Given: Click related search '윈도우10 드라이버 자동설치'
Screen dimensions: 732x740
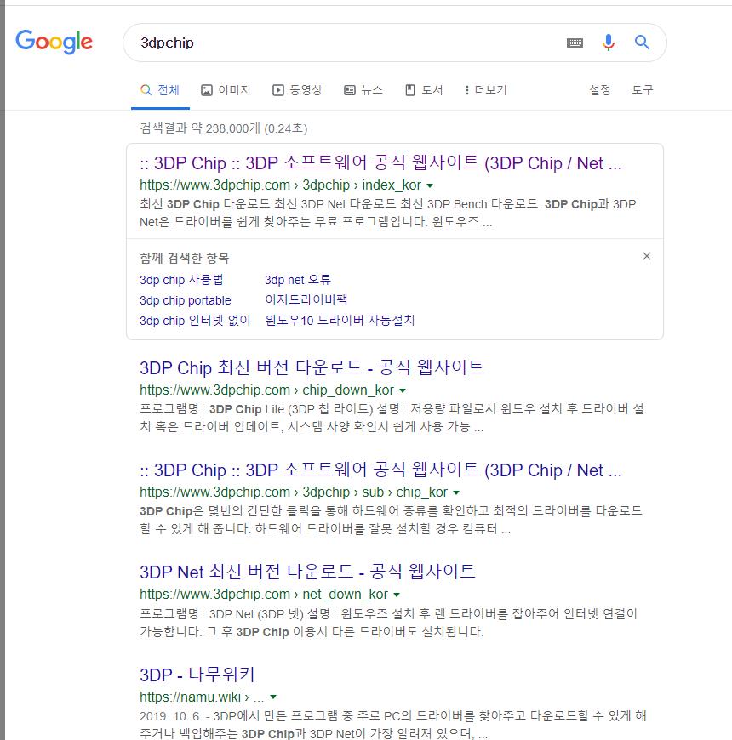Looking at the screenshot, I should coord(340,321).
